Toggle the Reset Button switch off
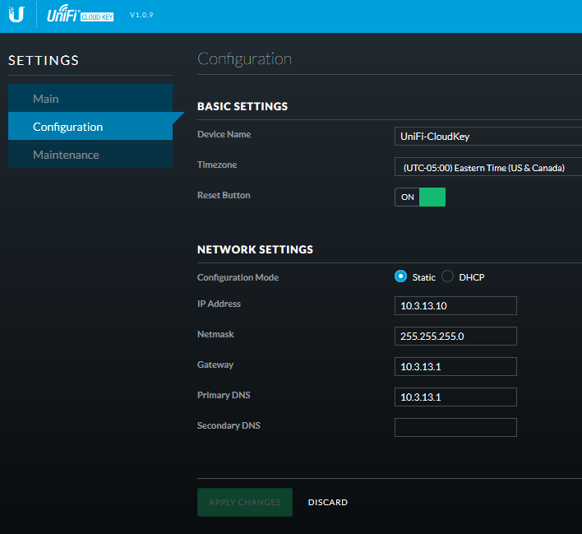The image size is (582, 534). coord(420,197)
